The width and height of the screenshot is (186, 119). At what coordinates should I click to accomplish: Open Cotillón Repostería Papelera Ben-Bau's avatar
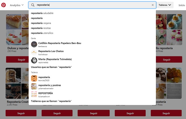34,44
